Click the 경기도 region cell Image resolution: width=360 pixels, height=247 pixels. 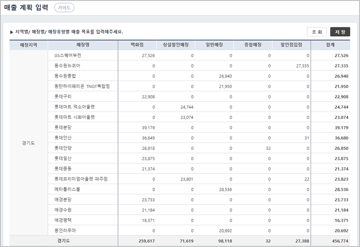pyautogui.click(x=28, y=143)
